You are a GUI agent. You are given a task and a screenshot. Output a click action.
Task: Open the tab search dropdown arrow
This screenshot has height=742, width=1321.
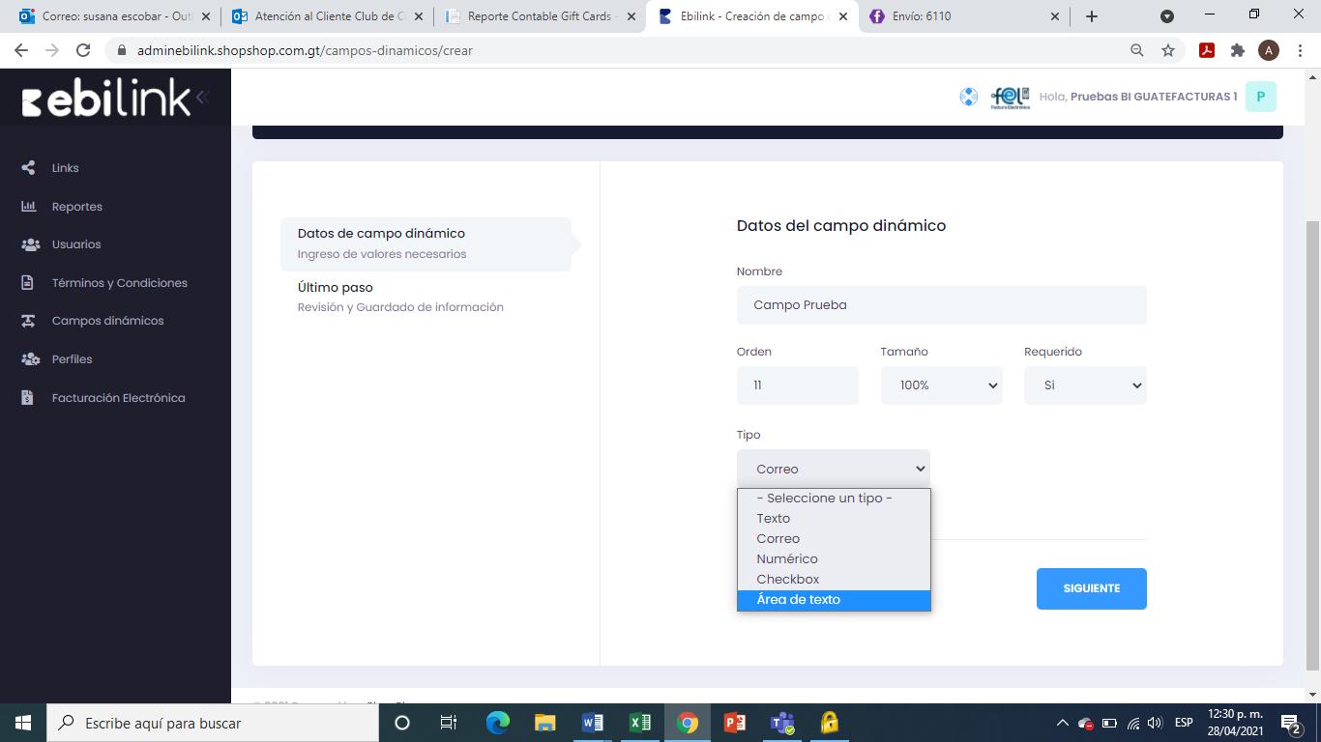click(x=1167, y=16)
